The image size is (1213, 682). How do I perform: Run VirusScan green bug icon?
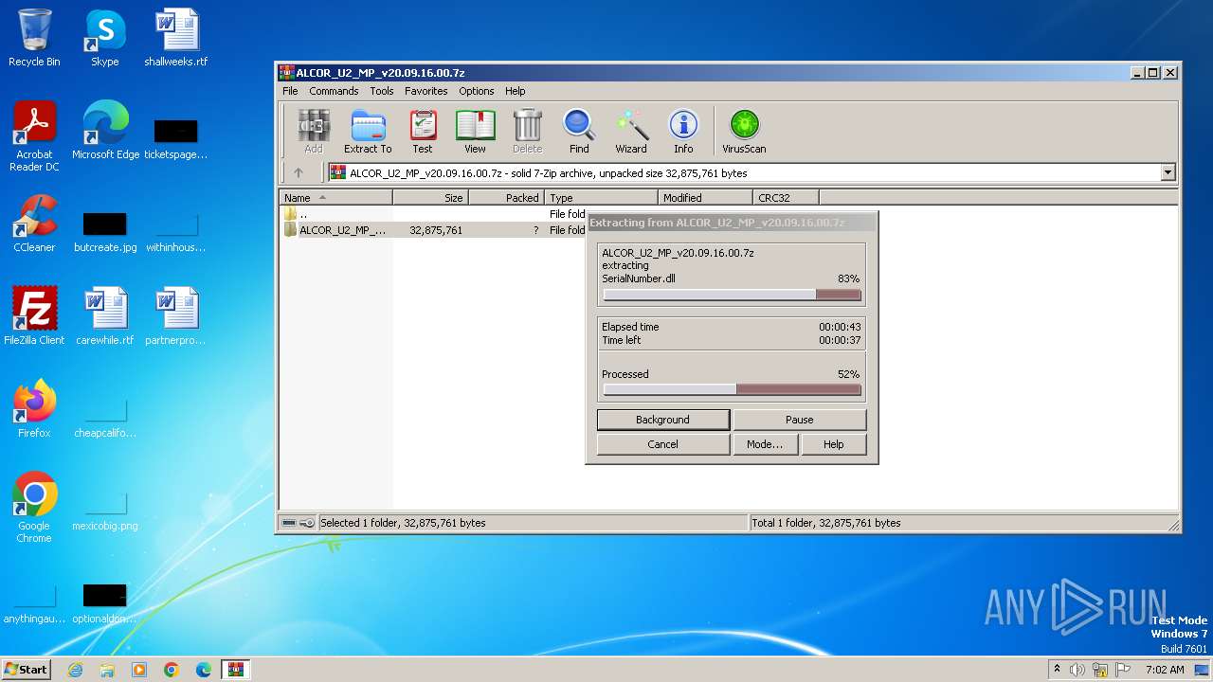744,132
